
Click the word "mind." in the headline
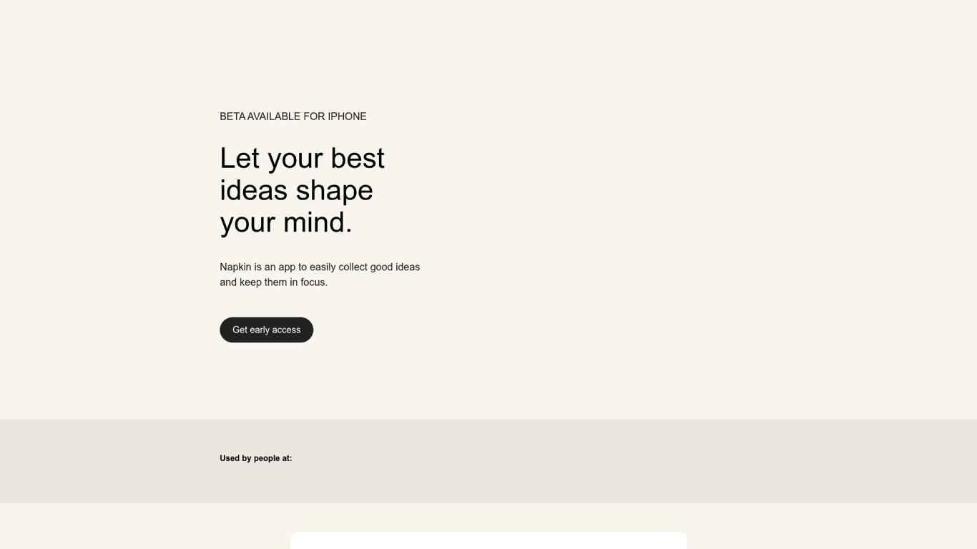pyautogui.click(x=318, y=222)
